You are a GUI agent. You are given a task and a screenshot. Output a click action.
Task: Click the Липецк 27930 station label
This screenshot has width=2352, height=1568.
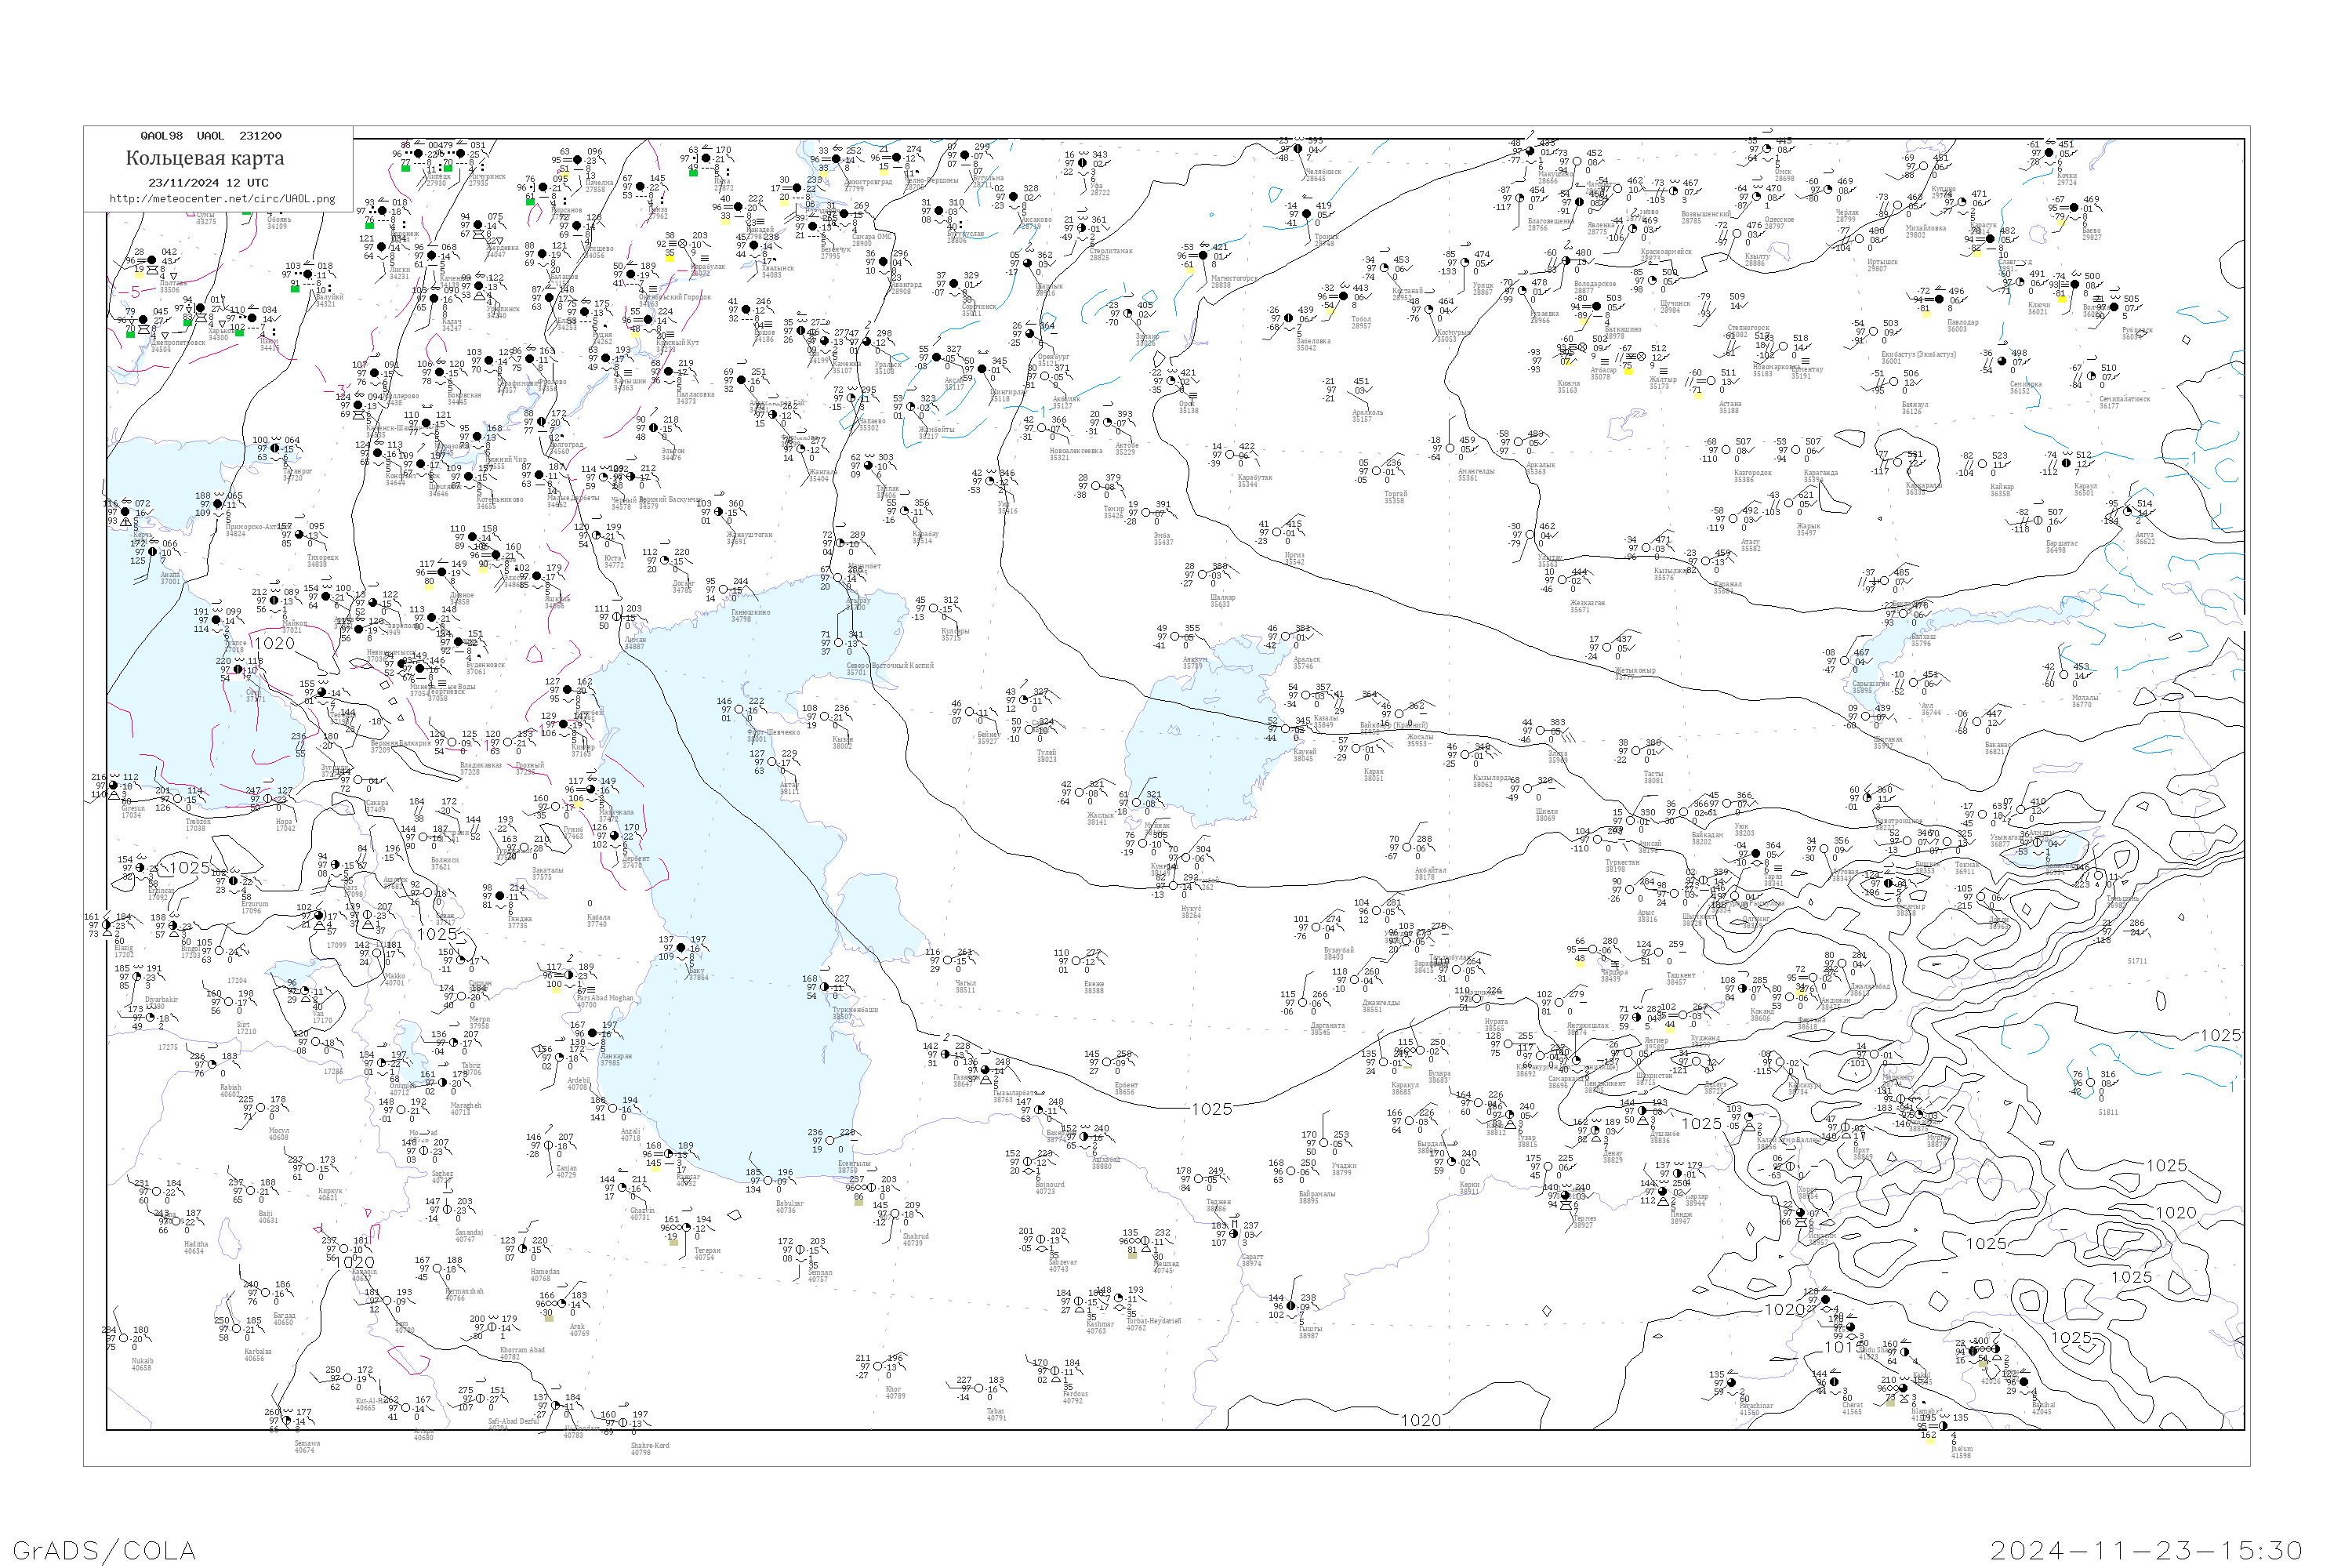437,180
